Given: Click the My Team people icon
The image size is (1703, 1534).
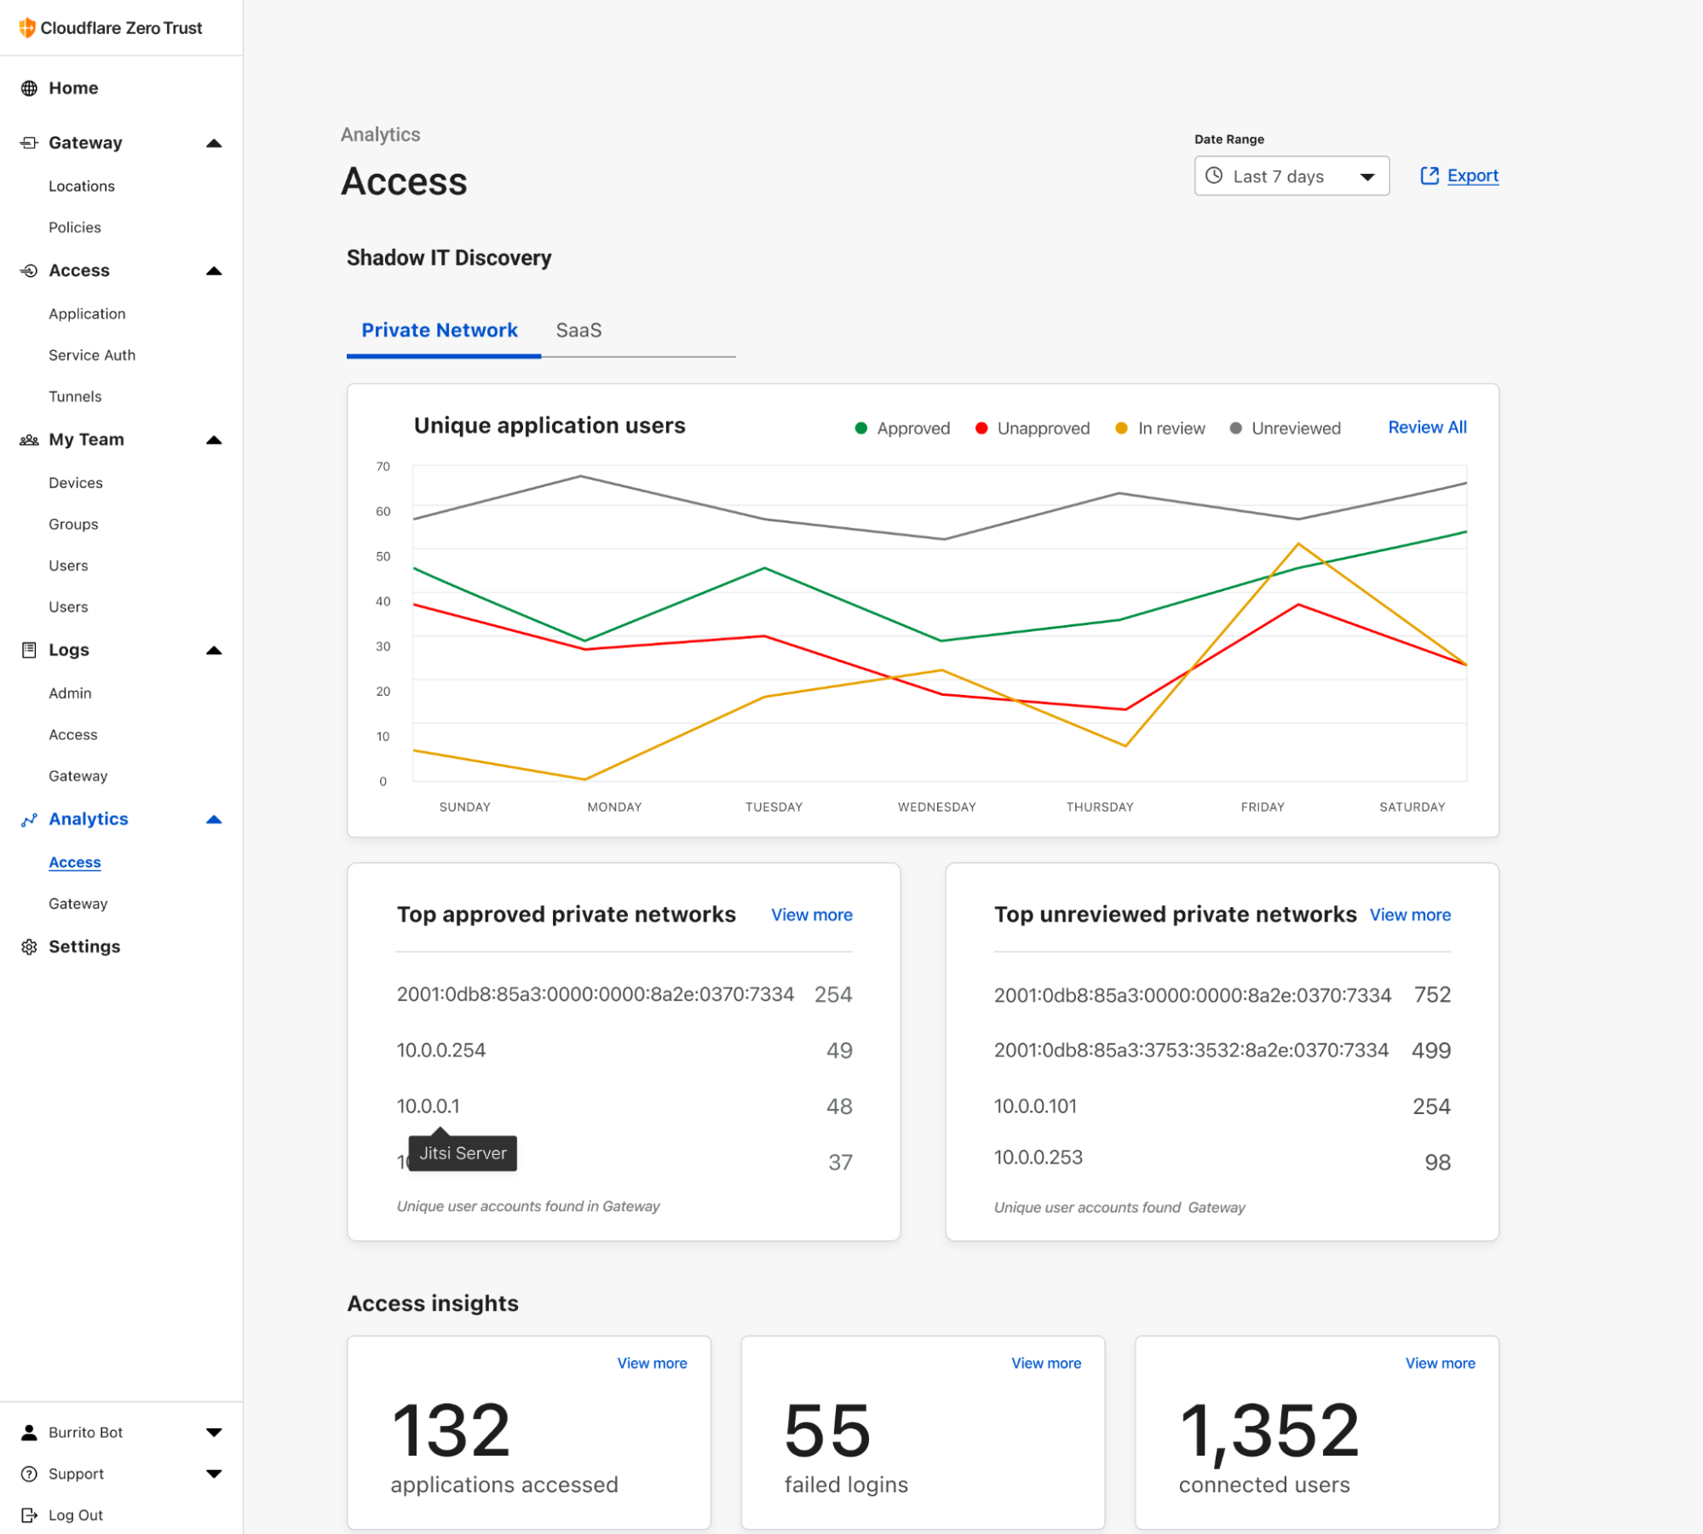Looking at the screenshot, I should click(29, 440).
